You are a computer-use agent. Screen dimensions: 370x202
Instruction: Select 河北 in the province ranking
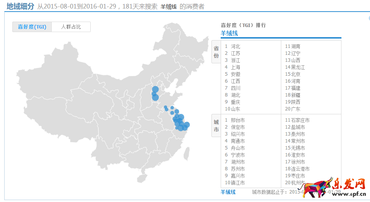pyautogui.click(x=235, y=46)
